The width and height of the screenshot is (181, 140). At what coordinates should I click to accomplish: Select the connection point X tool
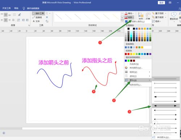pos(47,17)
